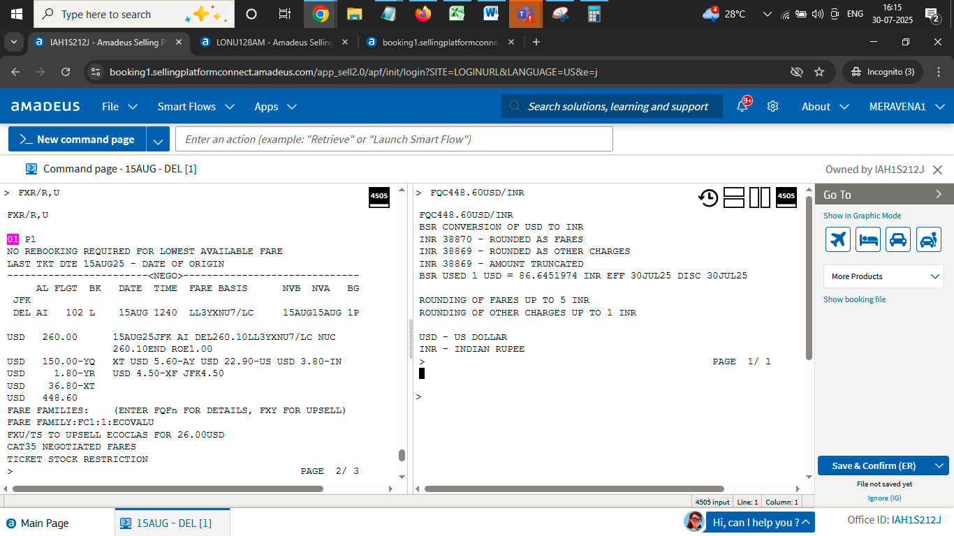Switch to the Main Page tab
The width and height of the screenshot is (954, 536).
coord(45,523)
